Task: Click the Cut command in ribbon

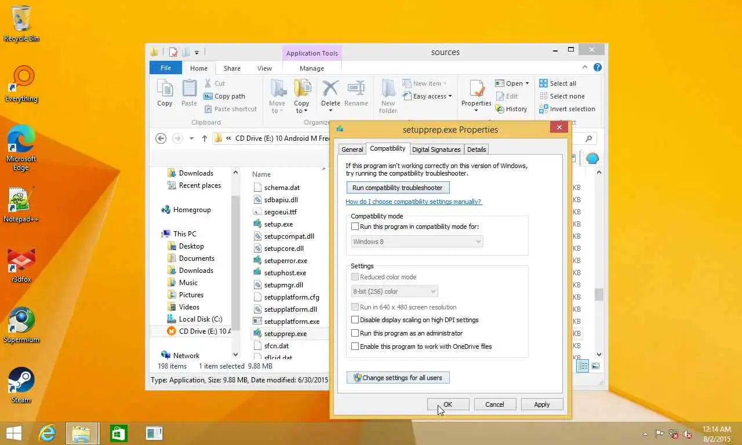Action: pyautogui.click(x=214, y=83)
